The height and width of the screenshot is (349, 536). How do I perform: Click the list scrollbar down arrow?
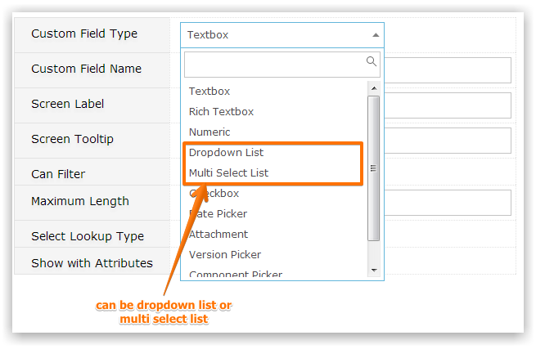point(374,270)
